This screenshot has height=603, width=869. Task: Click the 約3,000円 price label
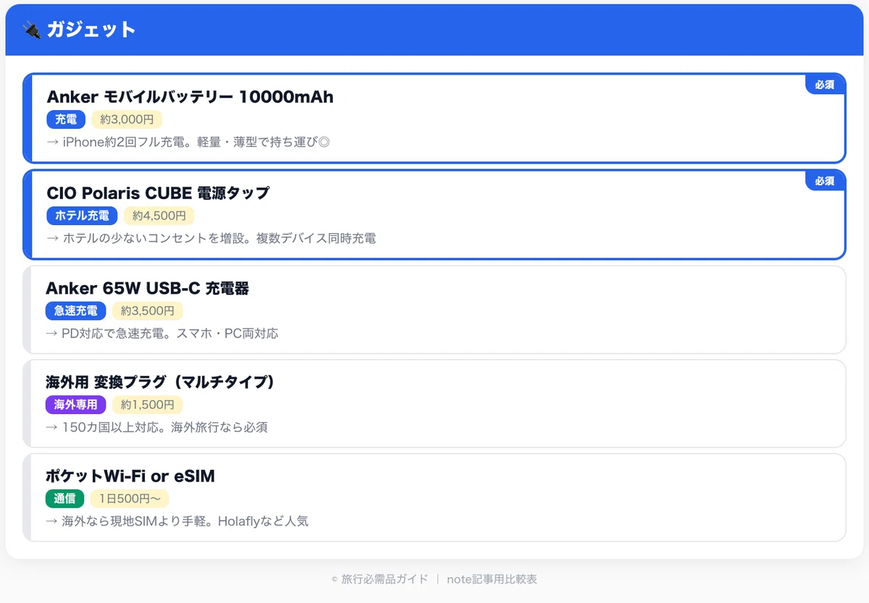tap(127, 119)
